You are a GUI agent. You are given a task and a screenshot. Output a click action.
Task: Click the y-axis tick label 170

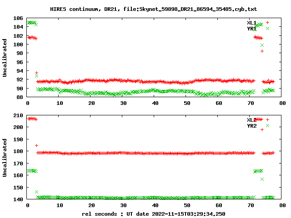(18, 163)
